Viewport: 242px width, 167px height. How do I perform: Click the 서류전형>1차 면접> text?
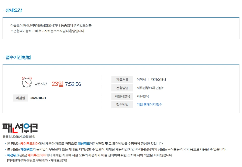pos(150,88)
